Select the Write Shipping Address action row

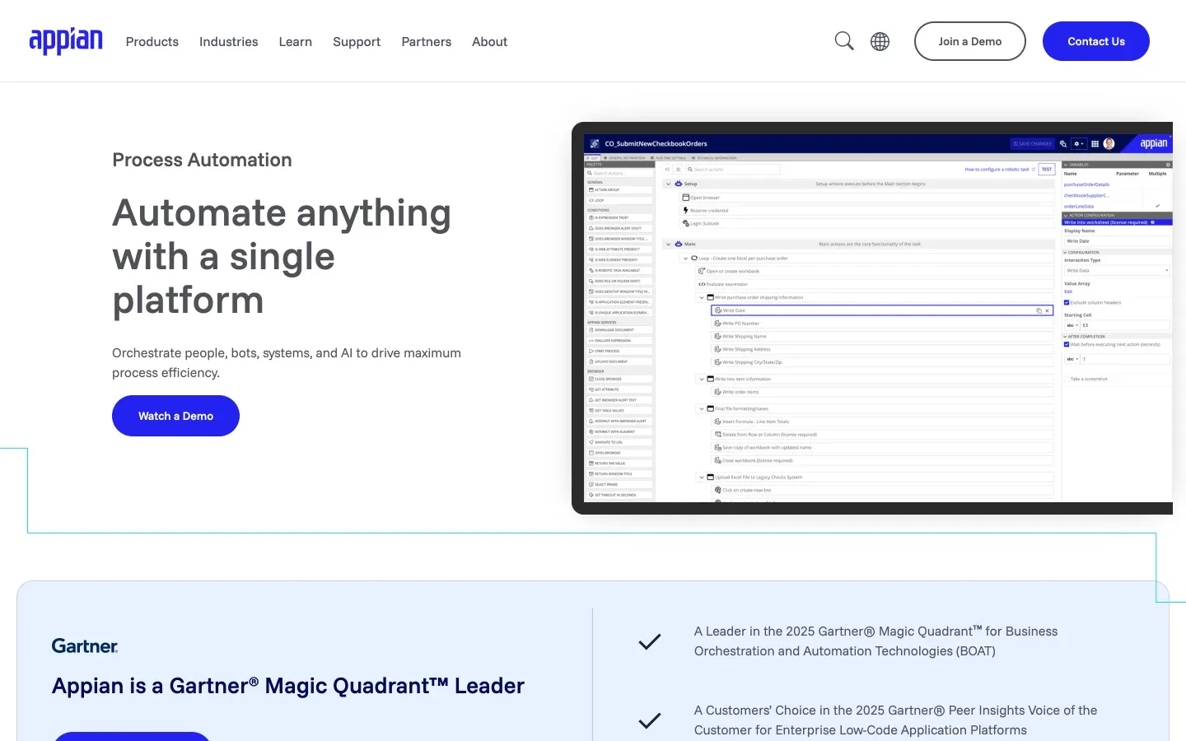(882, 349)
